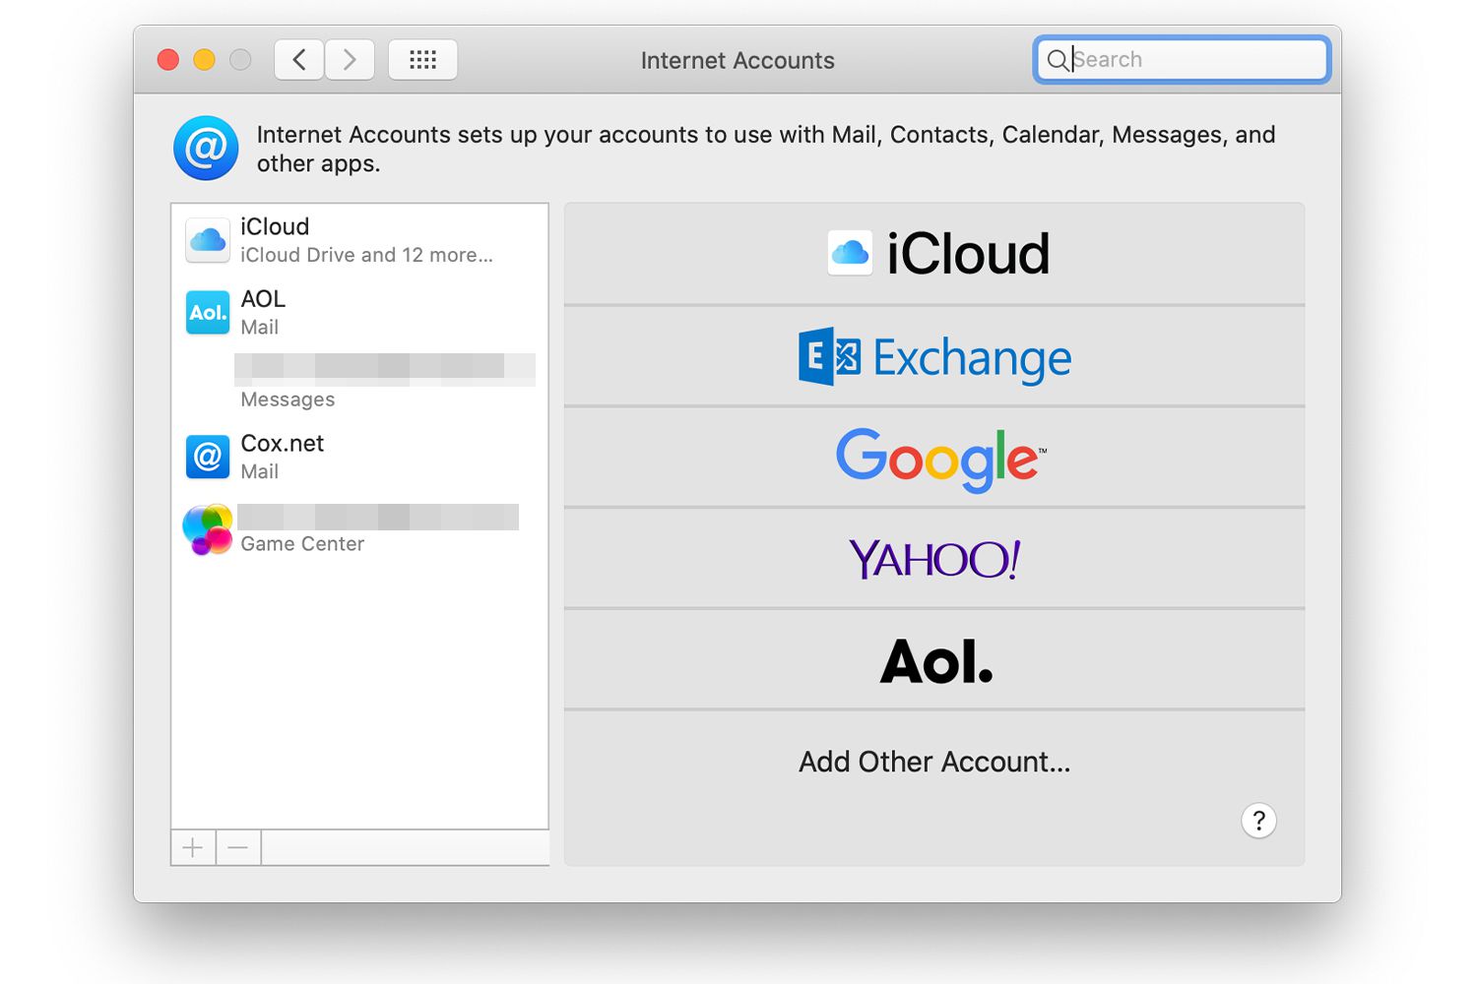Select the Cox.net account name
The width and height of the screenshot is (1477, 984).
tap(283, 444)
